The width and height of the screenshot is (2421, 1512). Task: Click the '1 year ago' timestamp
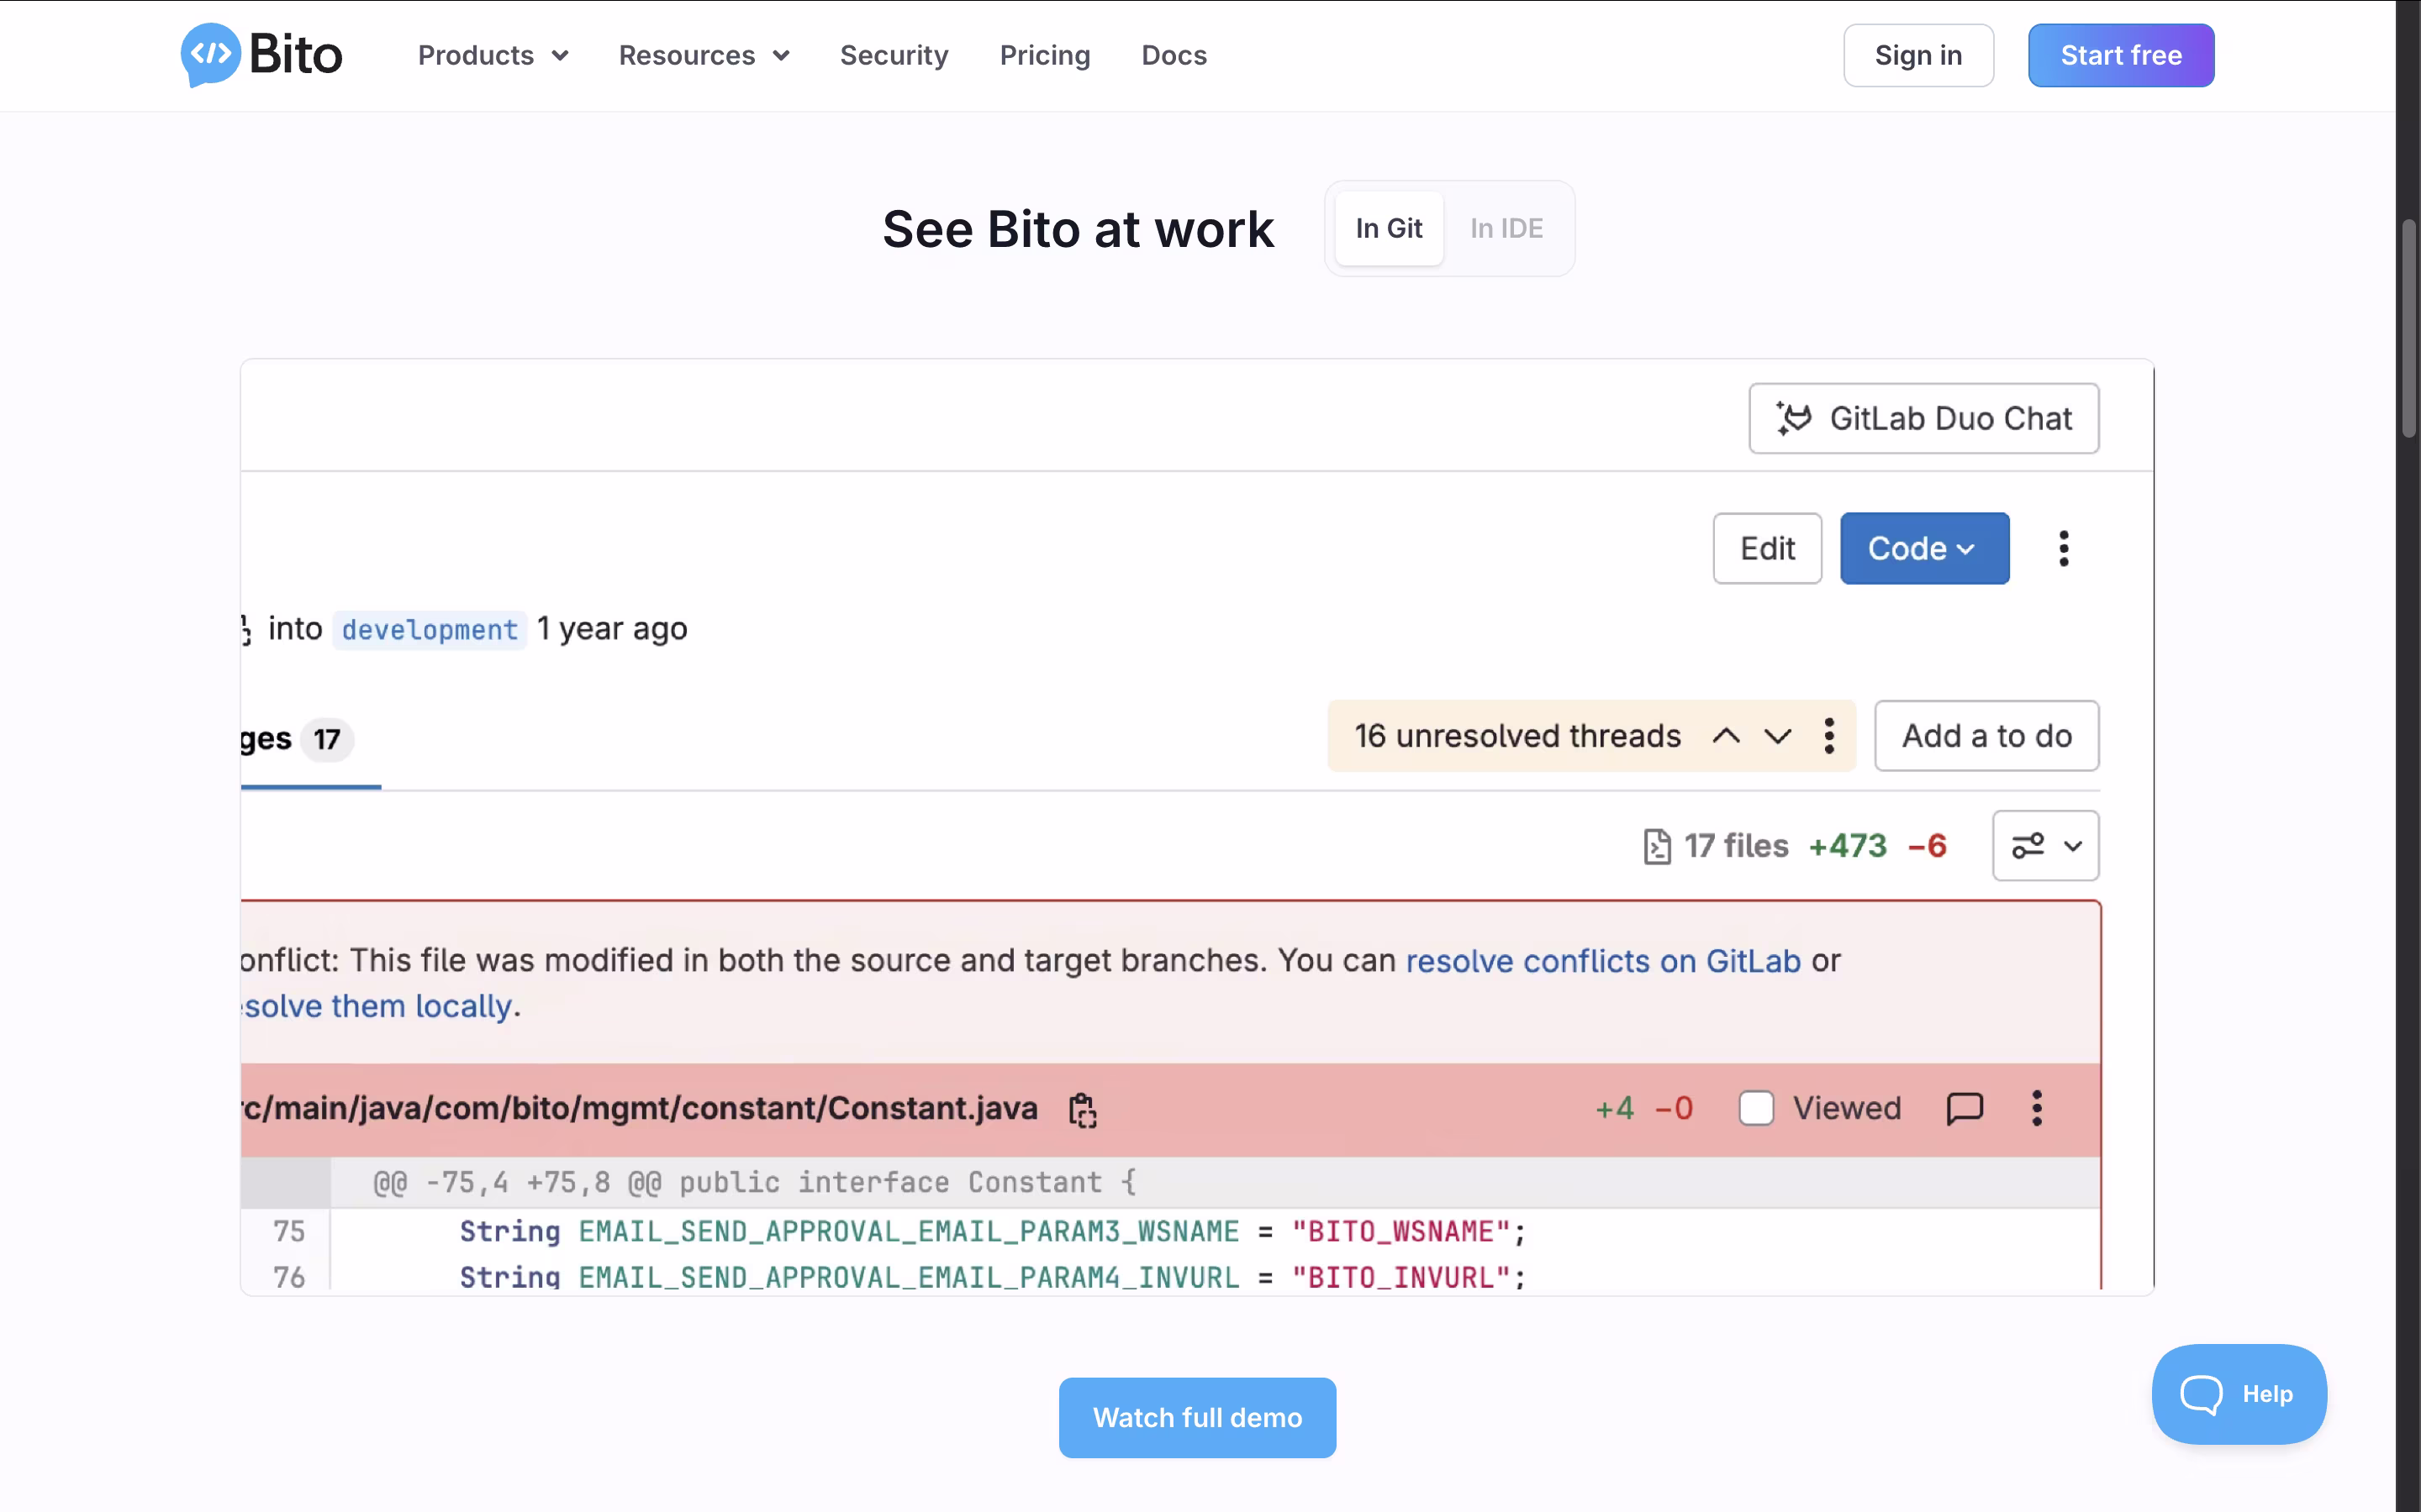[612, 629]
